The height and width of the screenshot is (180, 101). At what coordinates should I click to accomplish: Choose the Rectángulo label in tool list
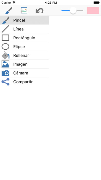[x=24, y=38]
